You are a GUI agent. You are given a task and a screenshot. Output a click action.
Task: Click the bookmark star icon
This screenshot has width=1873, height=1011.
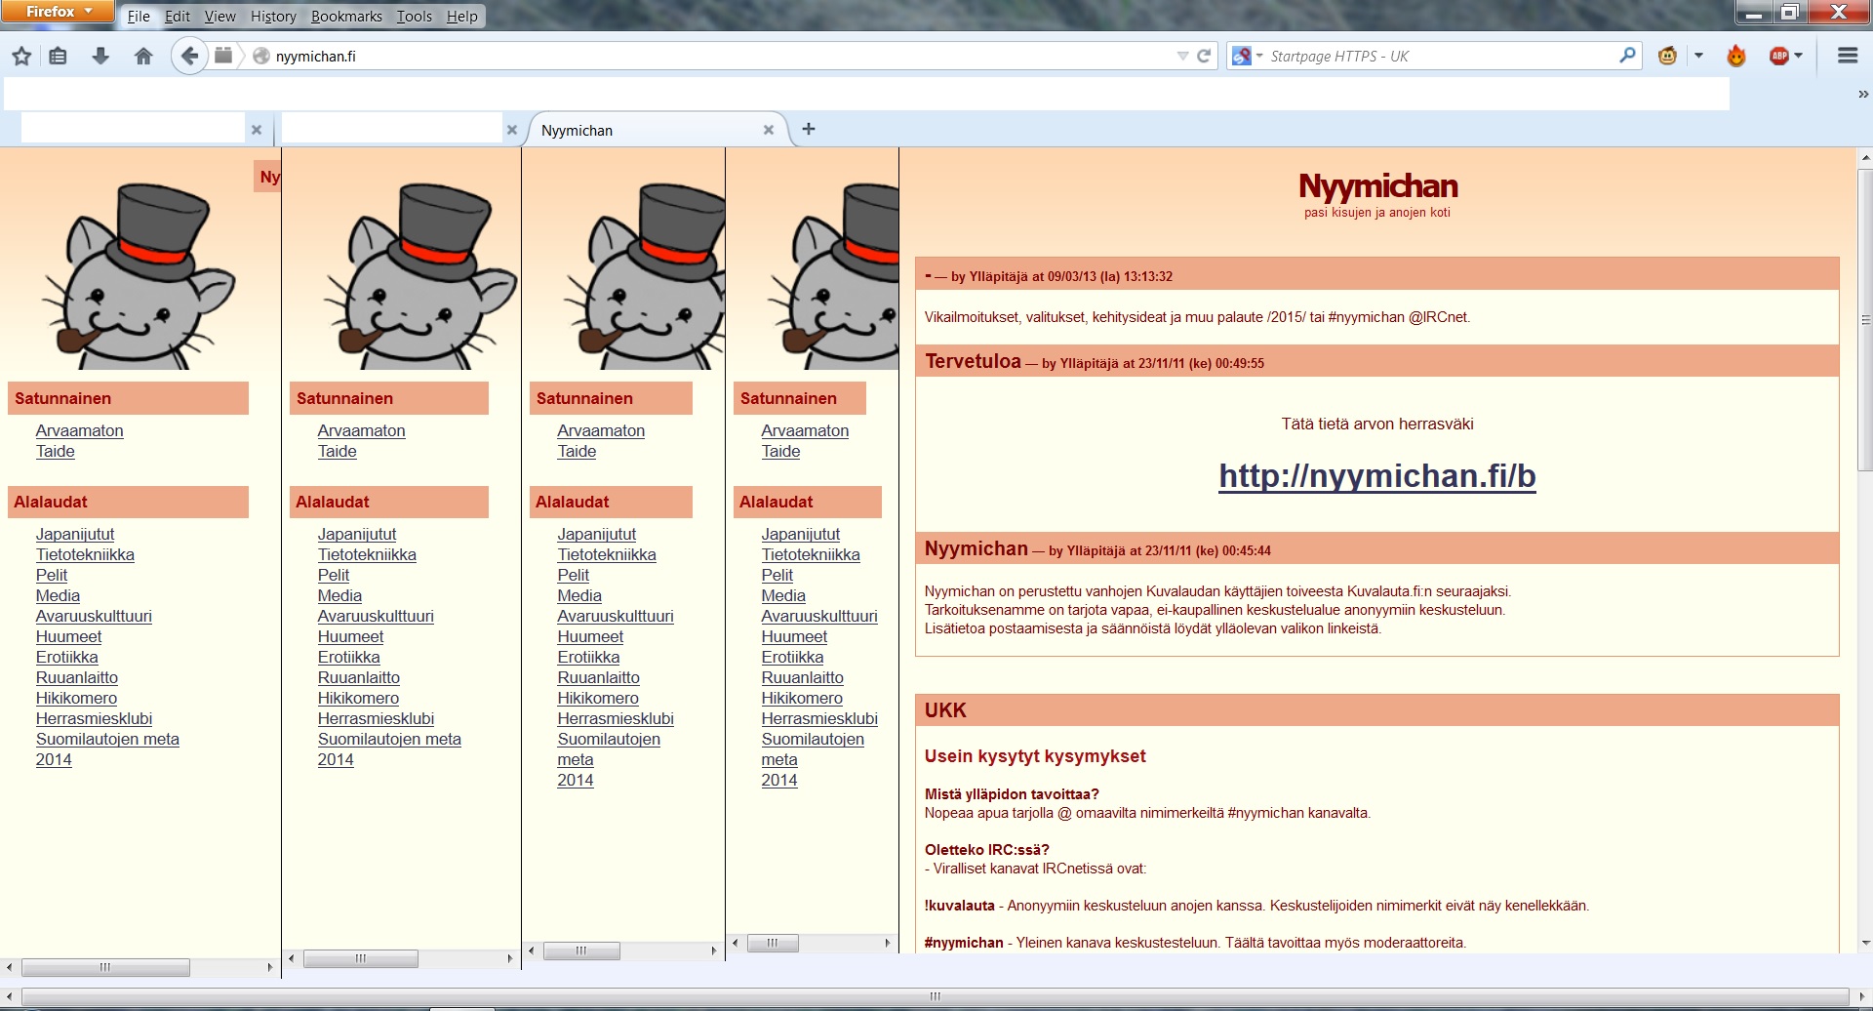[21, 57]
